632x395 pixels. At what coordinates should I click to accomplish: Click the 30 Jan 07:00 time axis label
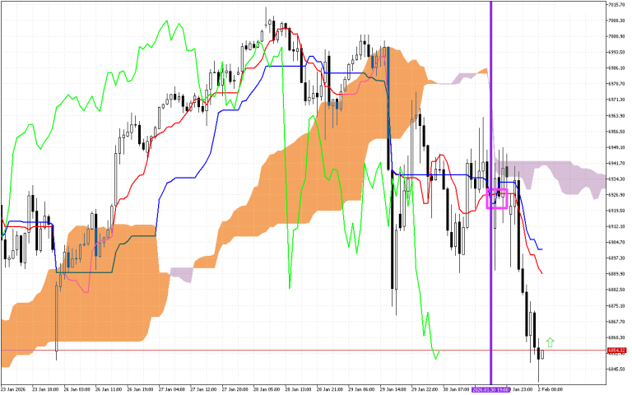pyautogui.click(x=456, y=390)
